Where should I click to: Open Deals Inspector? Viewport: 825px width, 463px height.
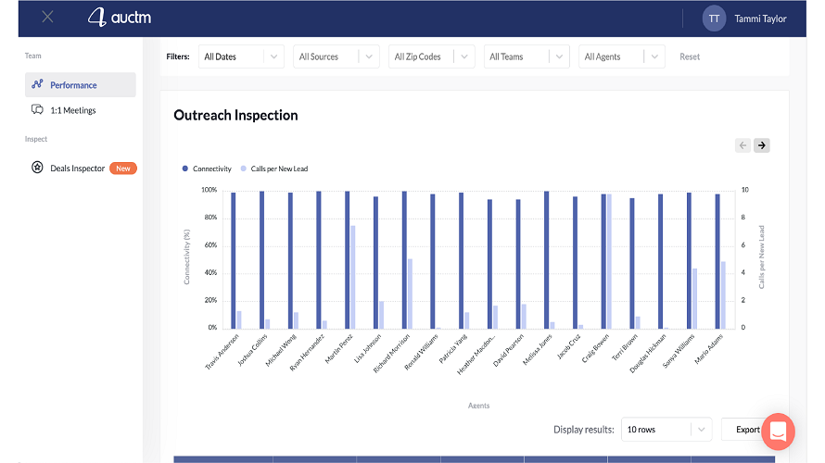coord(77,169)
